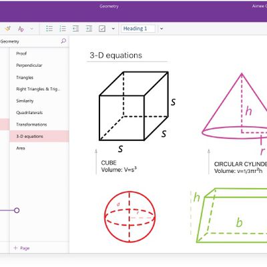Screen dimensions: 267x267
Task: Open the tags dropdown arrow beside checkbox
Action: (113, 29)
